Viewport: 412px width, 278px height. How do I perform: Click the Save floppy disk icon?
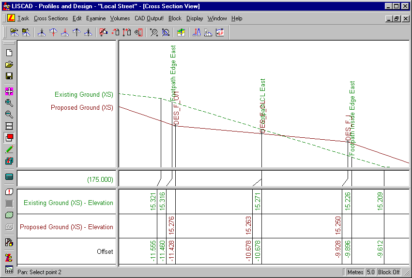(x=9, y=76)
